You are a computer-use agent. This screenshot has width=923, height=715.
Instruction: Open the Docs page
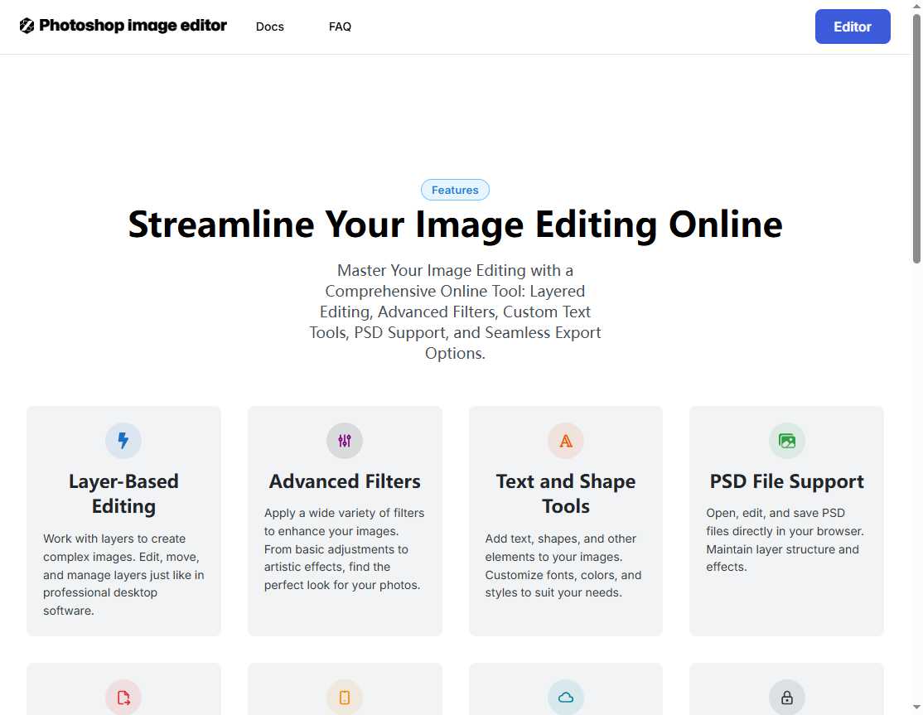pyautogui.click(x=269, y=26)
